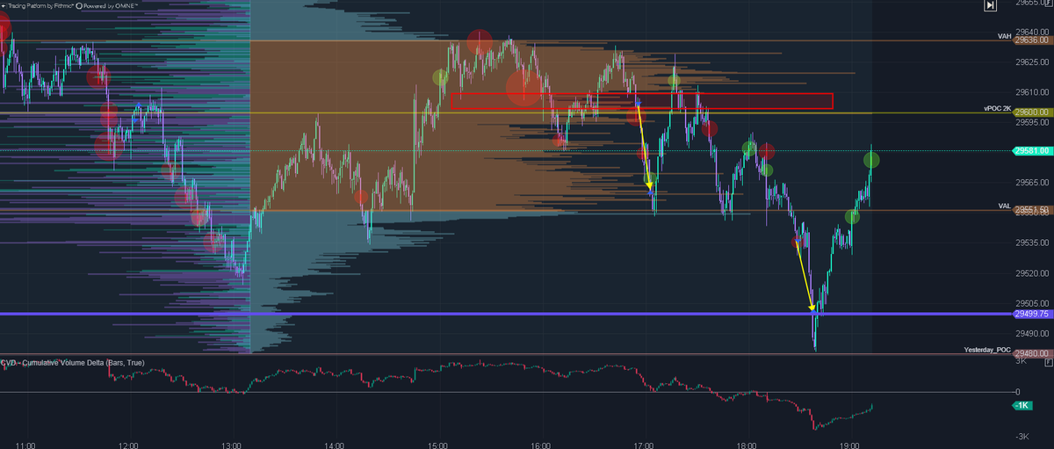The height and width of the screenshot is (449, 1054).
Task: Click the 29640.00 price axis label
Action: 1034,30
